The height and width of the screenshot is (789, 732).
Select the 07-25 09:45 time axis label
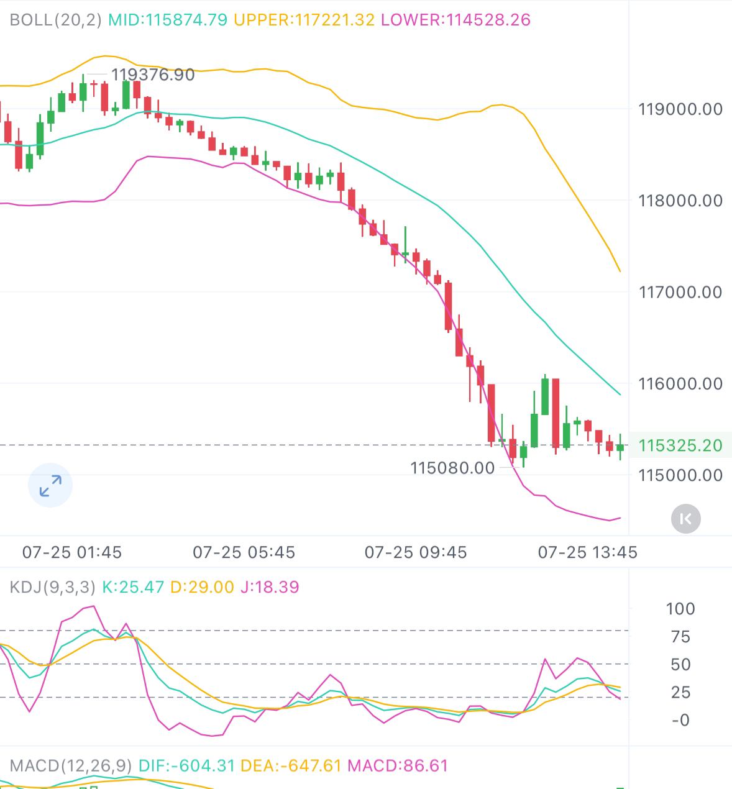point(415,552)
